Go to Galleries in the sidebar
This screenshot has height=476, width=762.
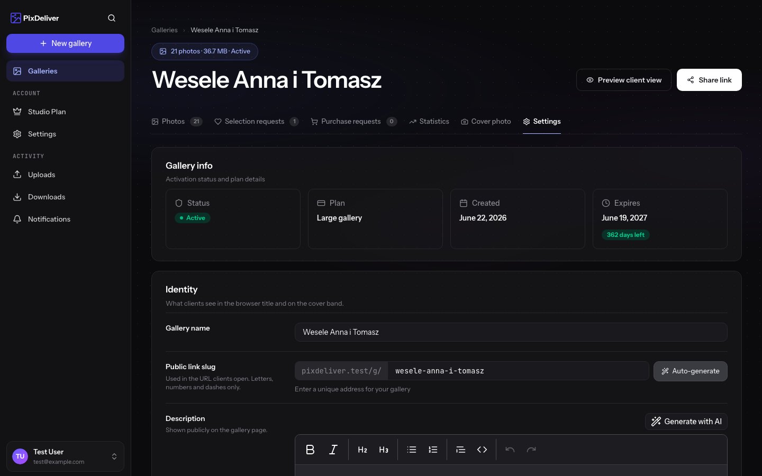[x=65, y=71]
